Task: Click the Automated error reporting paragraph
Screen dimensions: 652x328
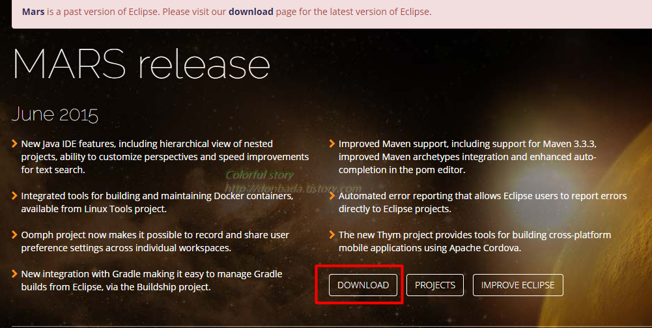Action: point(483,202)
